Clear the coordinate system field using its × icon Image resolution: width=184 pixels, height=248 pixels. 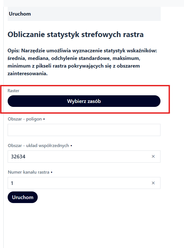click(153, 156)
